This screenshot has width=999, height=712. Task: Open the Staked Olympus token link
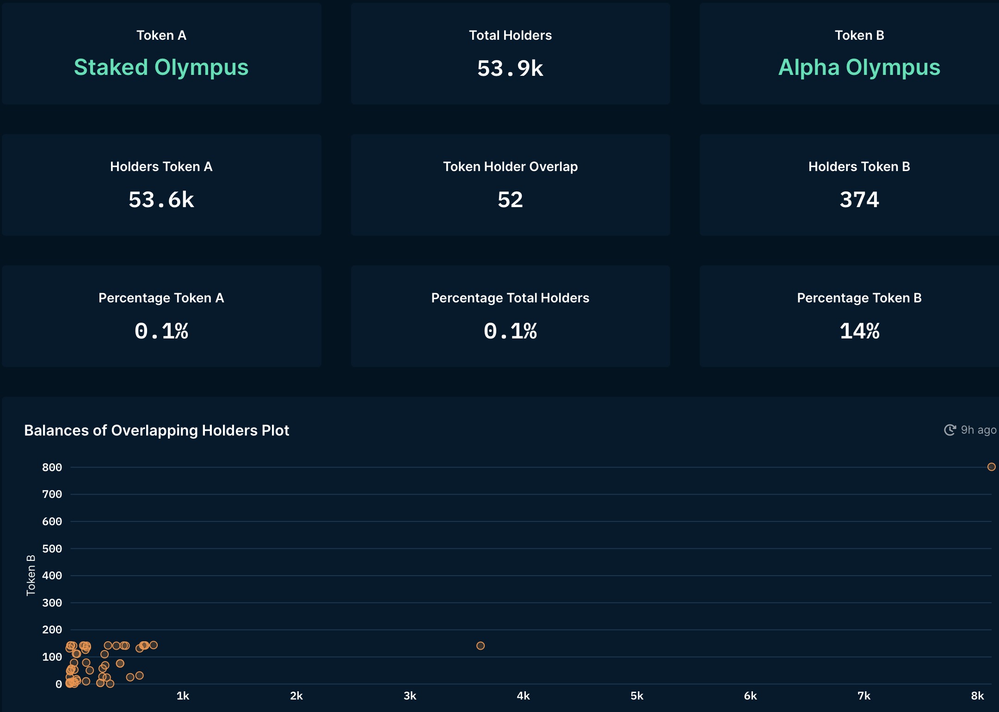[161, 68]
